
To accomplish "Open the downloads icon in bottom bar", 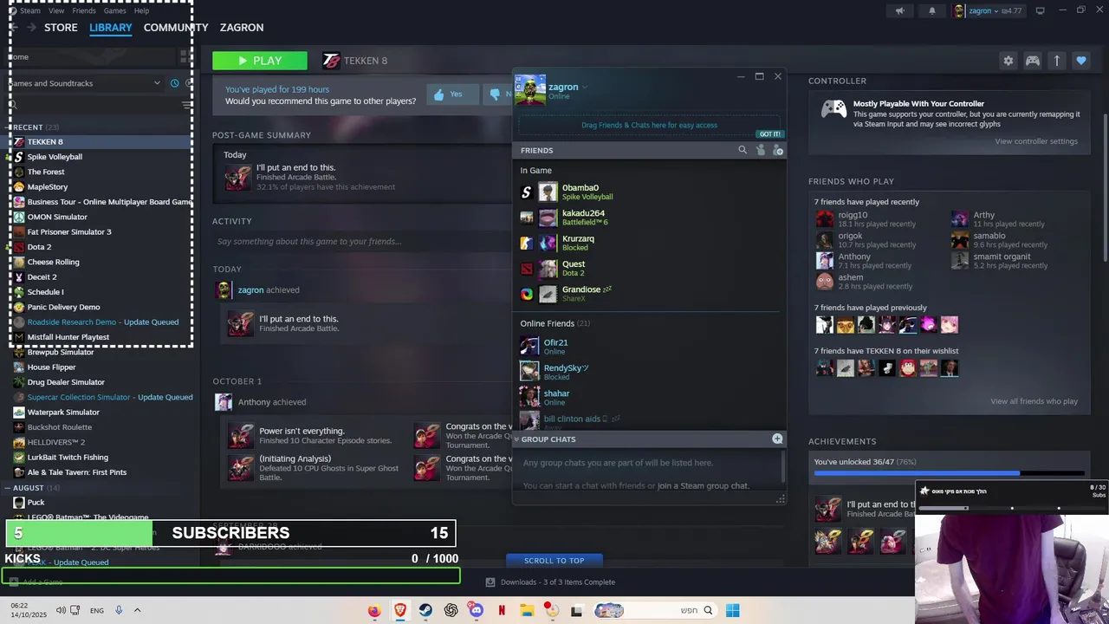I will tap(490, 582).
